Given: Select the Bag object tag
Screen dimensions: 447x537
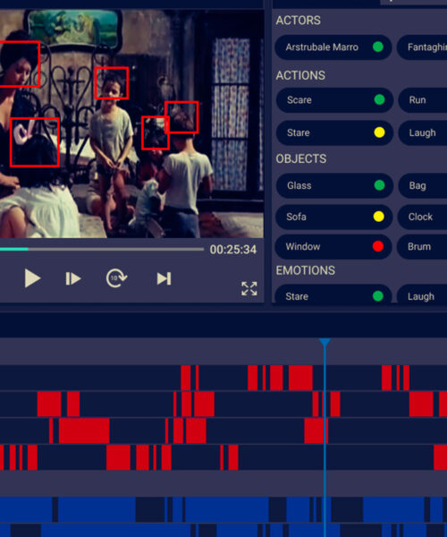Looking at the screenshot, I should (423, 185).
